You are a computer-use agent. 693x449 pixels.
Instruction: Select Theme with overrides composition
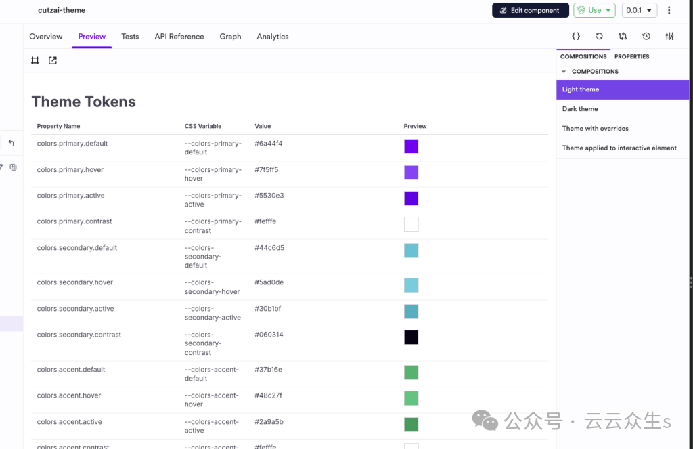(x=595, y=129)
